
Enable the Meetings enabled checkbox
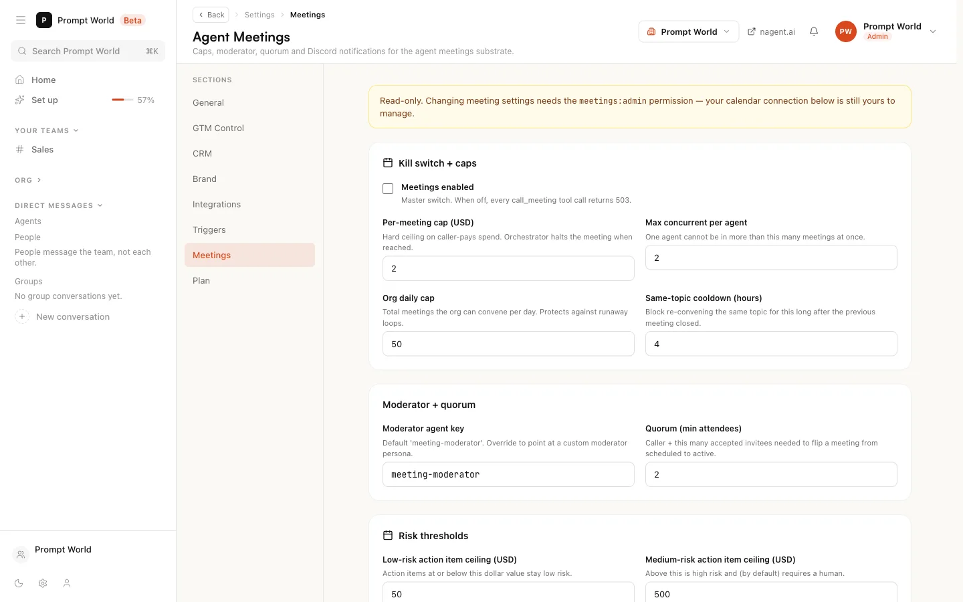click(388, 189)
